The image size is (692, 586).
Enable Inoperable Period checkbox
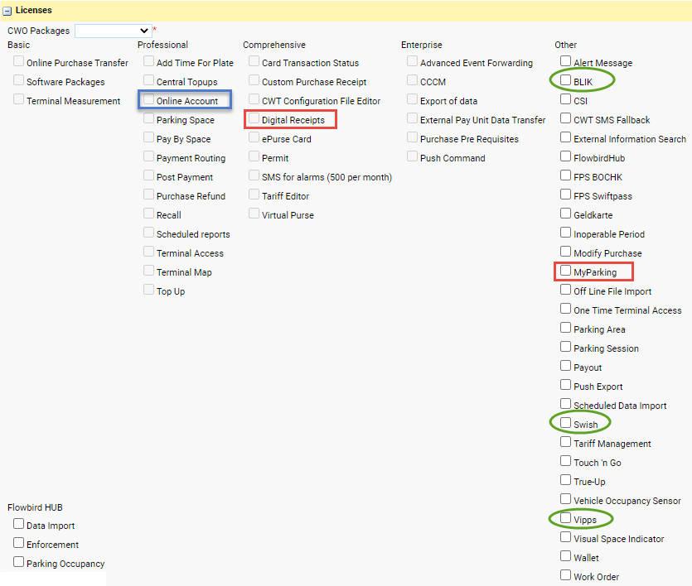pyautogui.click(x=565, y=233)
